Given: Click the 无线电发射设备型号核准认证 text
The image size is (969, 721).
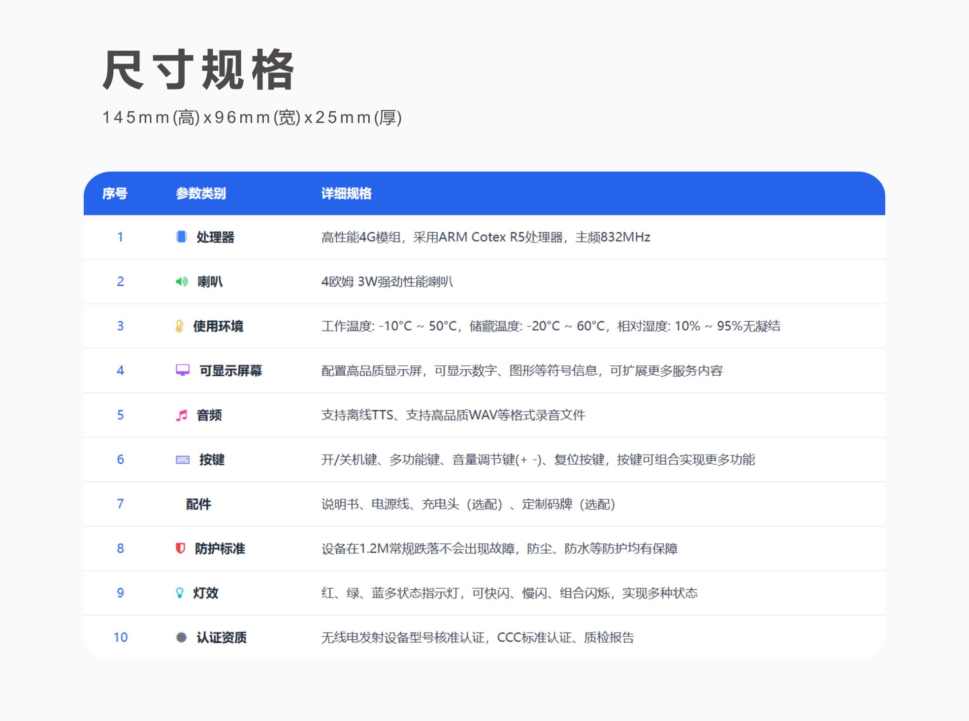Looking at the screenshot, I should [478, 637].
